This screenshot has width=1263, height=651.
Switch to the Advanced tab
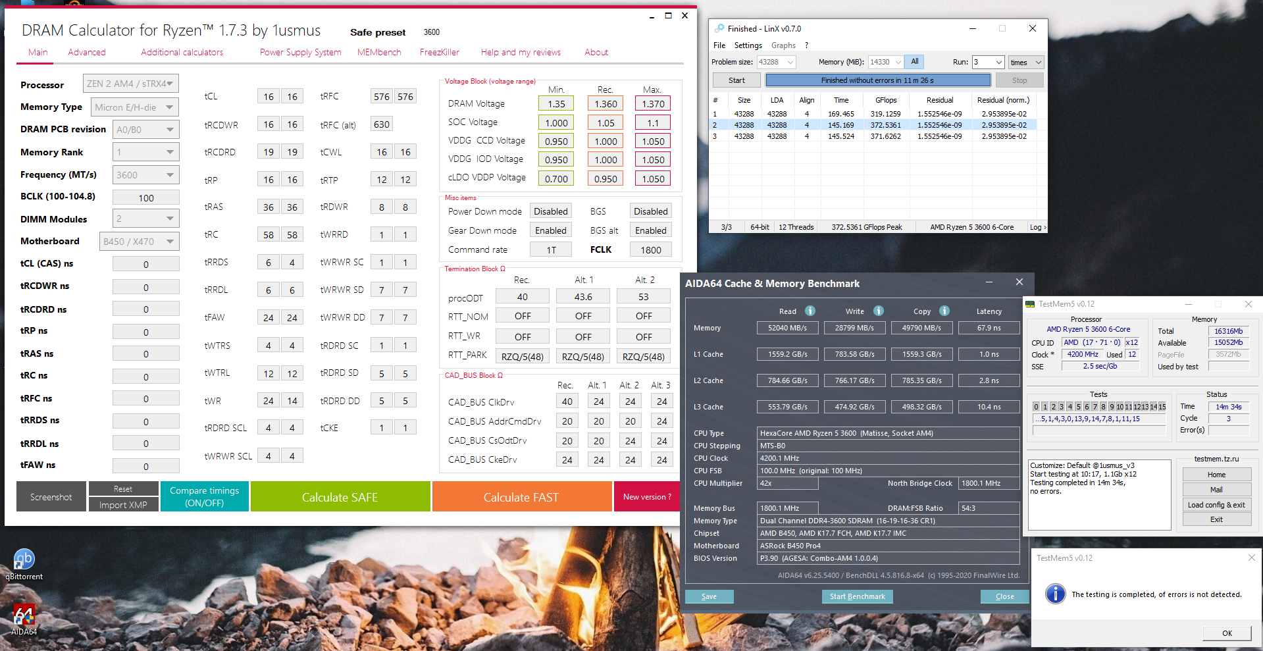pos(87,52)
